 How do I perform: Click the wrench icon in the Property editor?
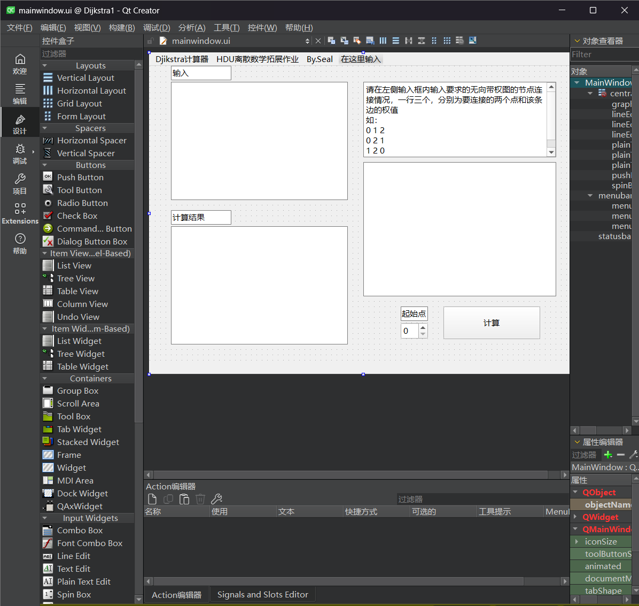[x=633, y=455]
